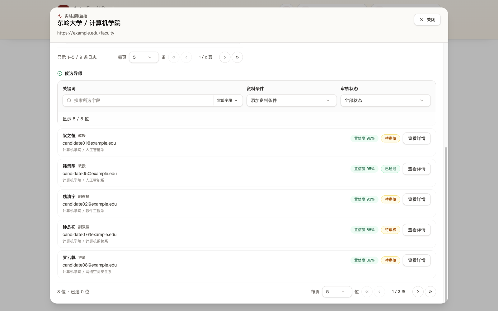This screenshot has width=498, height=311.
Task: Click the 待审核 badge for 梁之恒
Action: coord(391,138)
